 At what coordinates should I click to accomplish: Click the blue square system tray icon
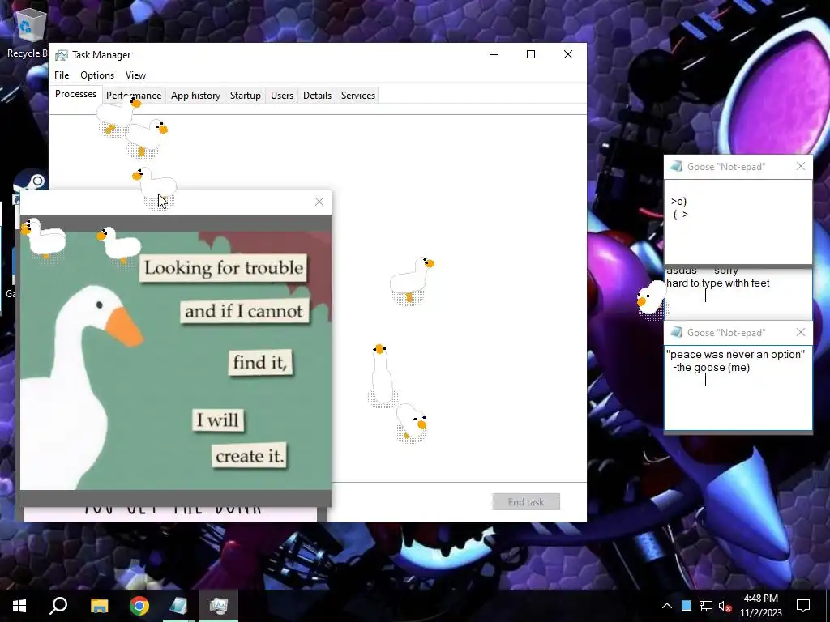[687, 606]
